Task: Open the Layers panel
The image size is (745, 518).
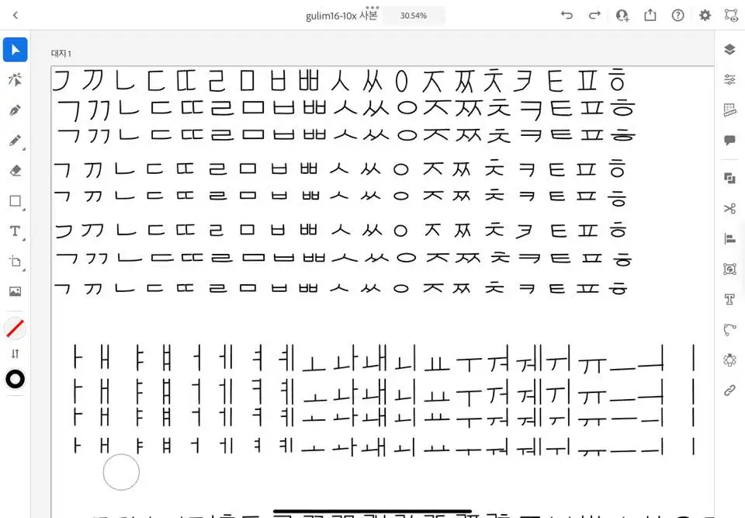Action: pos(728,48)
